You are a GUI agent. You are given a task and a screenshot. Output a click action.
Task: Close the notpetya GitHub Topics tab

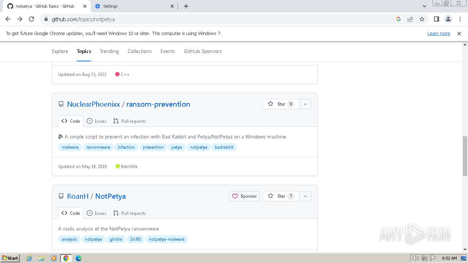pos(85,6)
